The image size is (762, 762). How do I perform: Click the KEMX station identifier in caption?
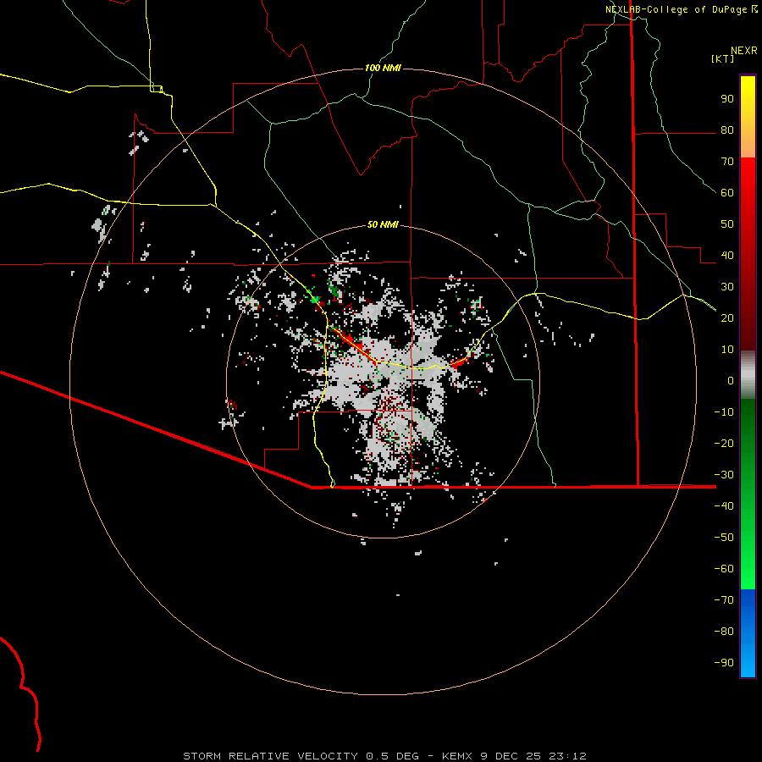point(458,756)
